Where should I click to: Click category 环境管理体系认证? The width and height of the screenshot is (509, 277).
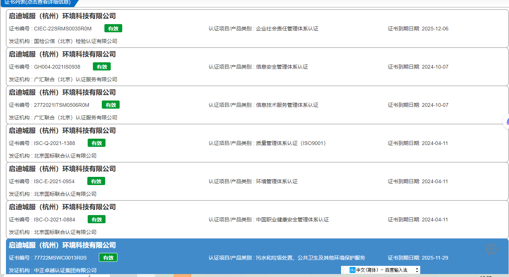[277, 181]
